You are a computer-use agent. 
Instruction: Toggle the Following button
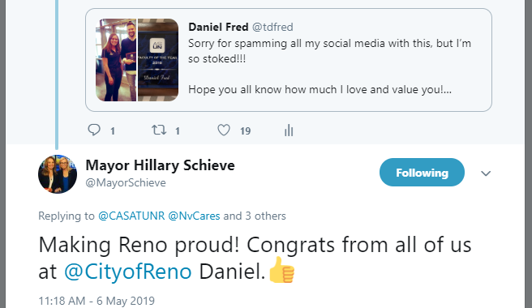point(422,173)
